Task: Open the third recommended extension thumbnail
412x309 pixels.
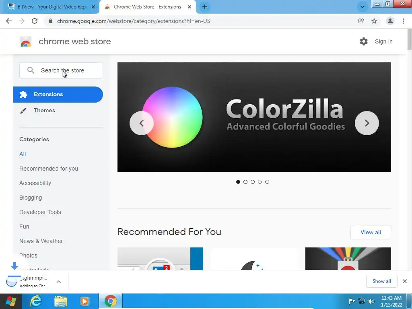Action: 348,259
